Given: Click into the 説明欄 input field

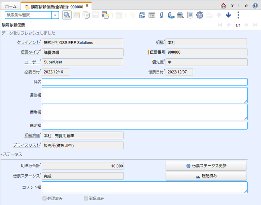Looking at the screenshot, I should click(x=145, y=126).
